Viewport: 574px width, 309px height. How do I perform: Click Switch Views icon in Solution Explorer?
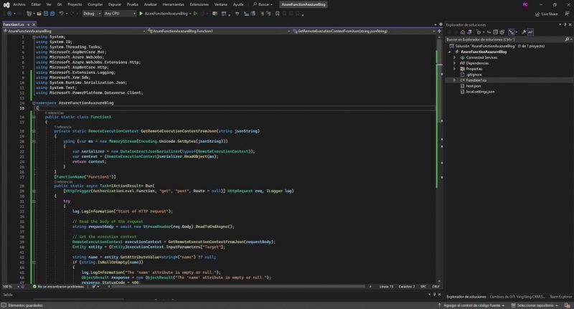[469, 32]
